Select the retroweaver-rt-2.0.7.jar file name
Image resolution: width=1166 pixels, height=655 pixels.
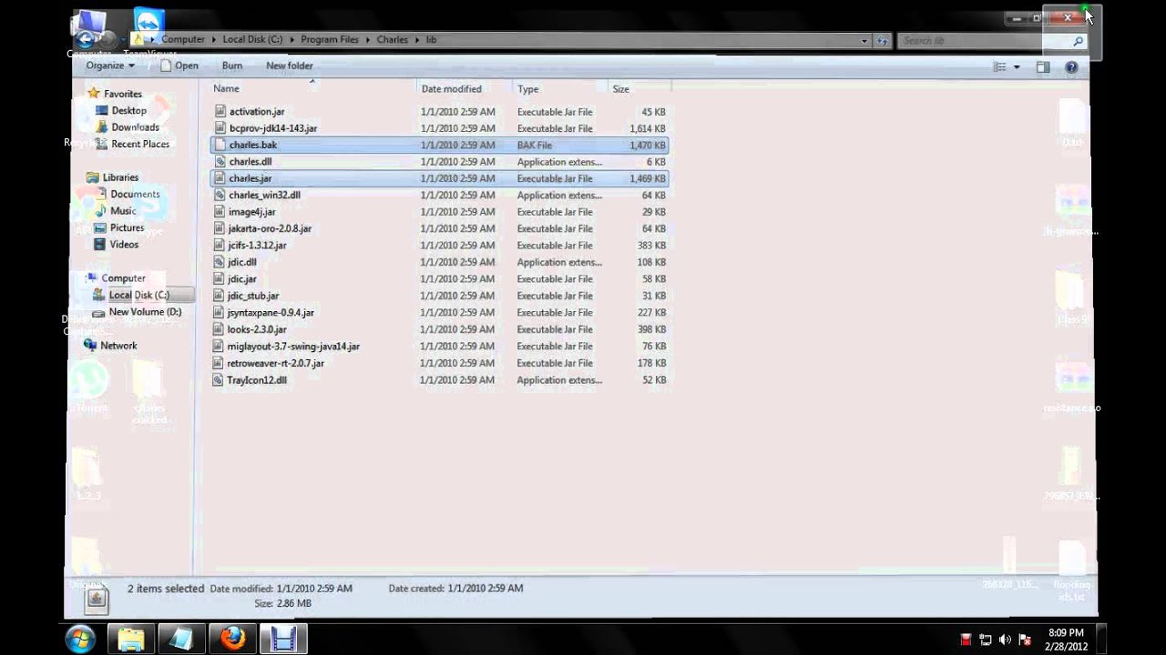[276, 363]
